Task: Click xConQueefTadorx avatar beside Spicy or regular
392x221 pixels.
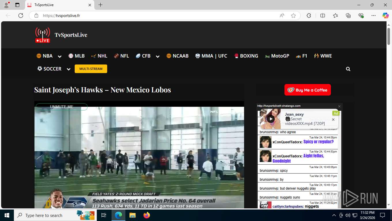Action: pyautogui.click(x=265, y=142)
